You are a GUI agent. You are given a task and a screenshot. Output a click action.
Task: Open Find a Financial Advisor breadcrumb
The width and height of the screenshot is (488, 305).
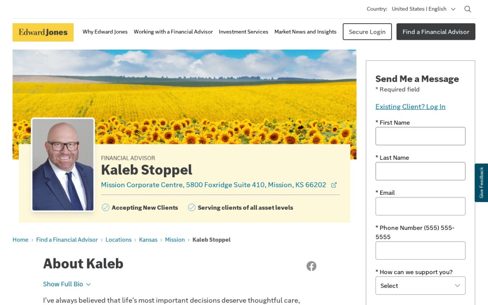67,240
